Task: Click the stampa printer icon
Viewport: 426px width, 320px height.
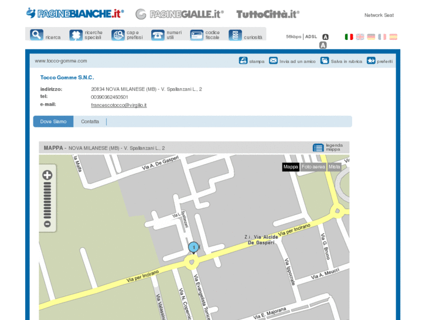Action: [243, 60]
